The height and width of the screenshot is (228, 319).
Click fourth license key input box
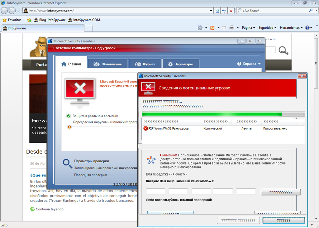pyautogui.click(x=223, y=192)
